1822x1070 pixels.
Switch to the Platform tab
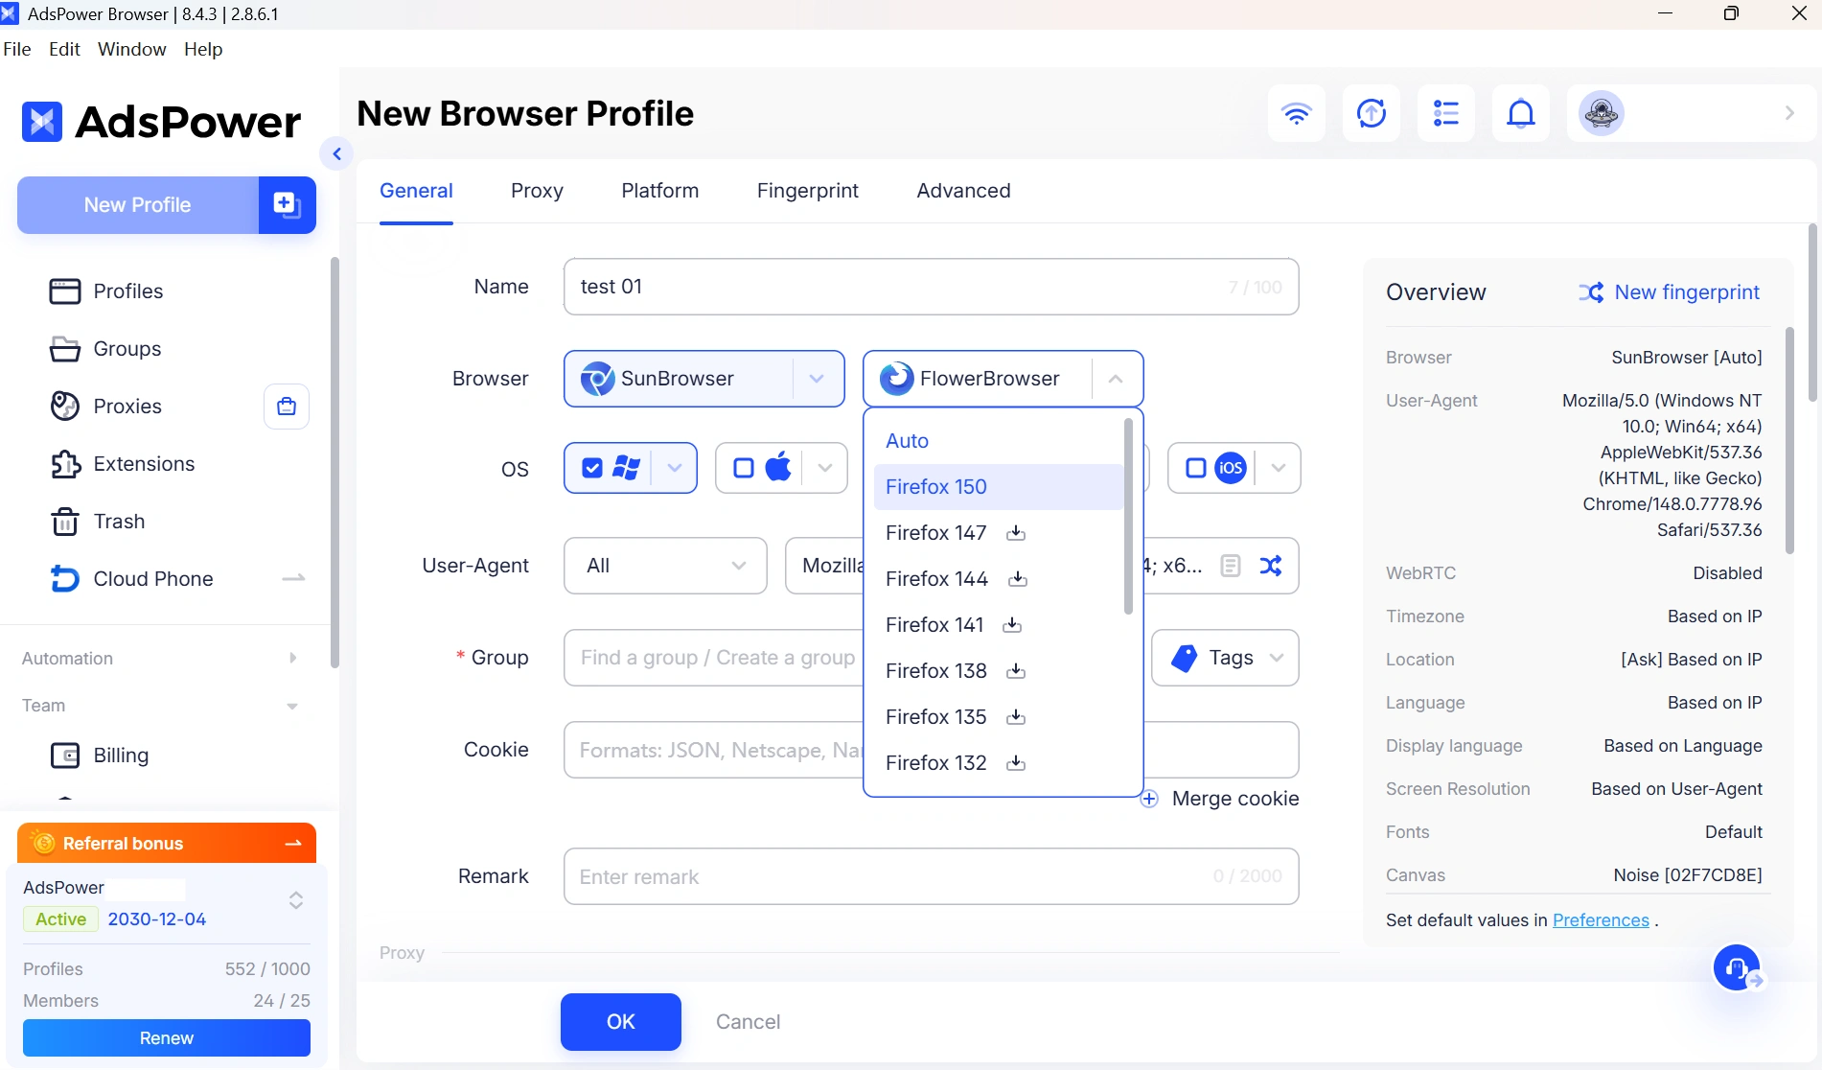[659, 191]
